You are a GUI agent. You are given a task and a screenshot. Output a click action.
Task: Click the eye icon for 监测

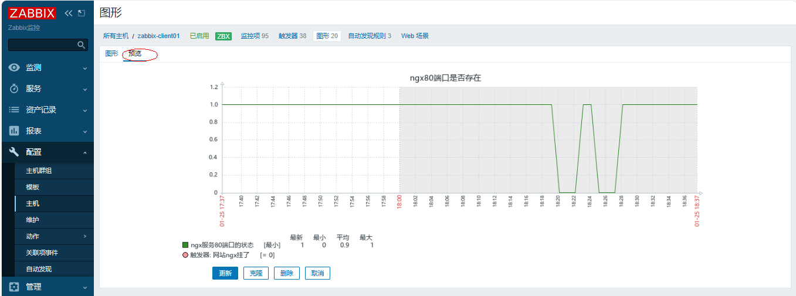click(x=14, y=67)
